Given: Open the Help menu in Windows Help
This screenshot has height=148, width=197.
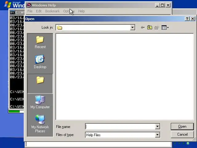Looking at the screenshot, I should pyautogui.click(x=81, y=11).
